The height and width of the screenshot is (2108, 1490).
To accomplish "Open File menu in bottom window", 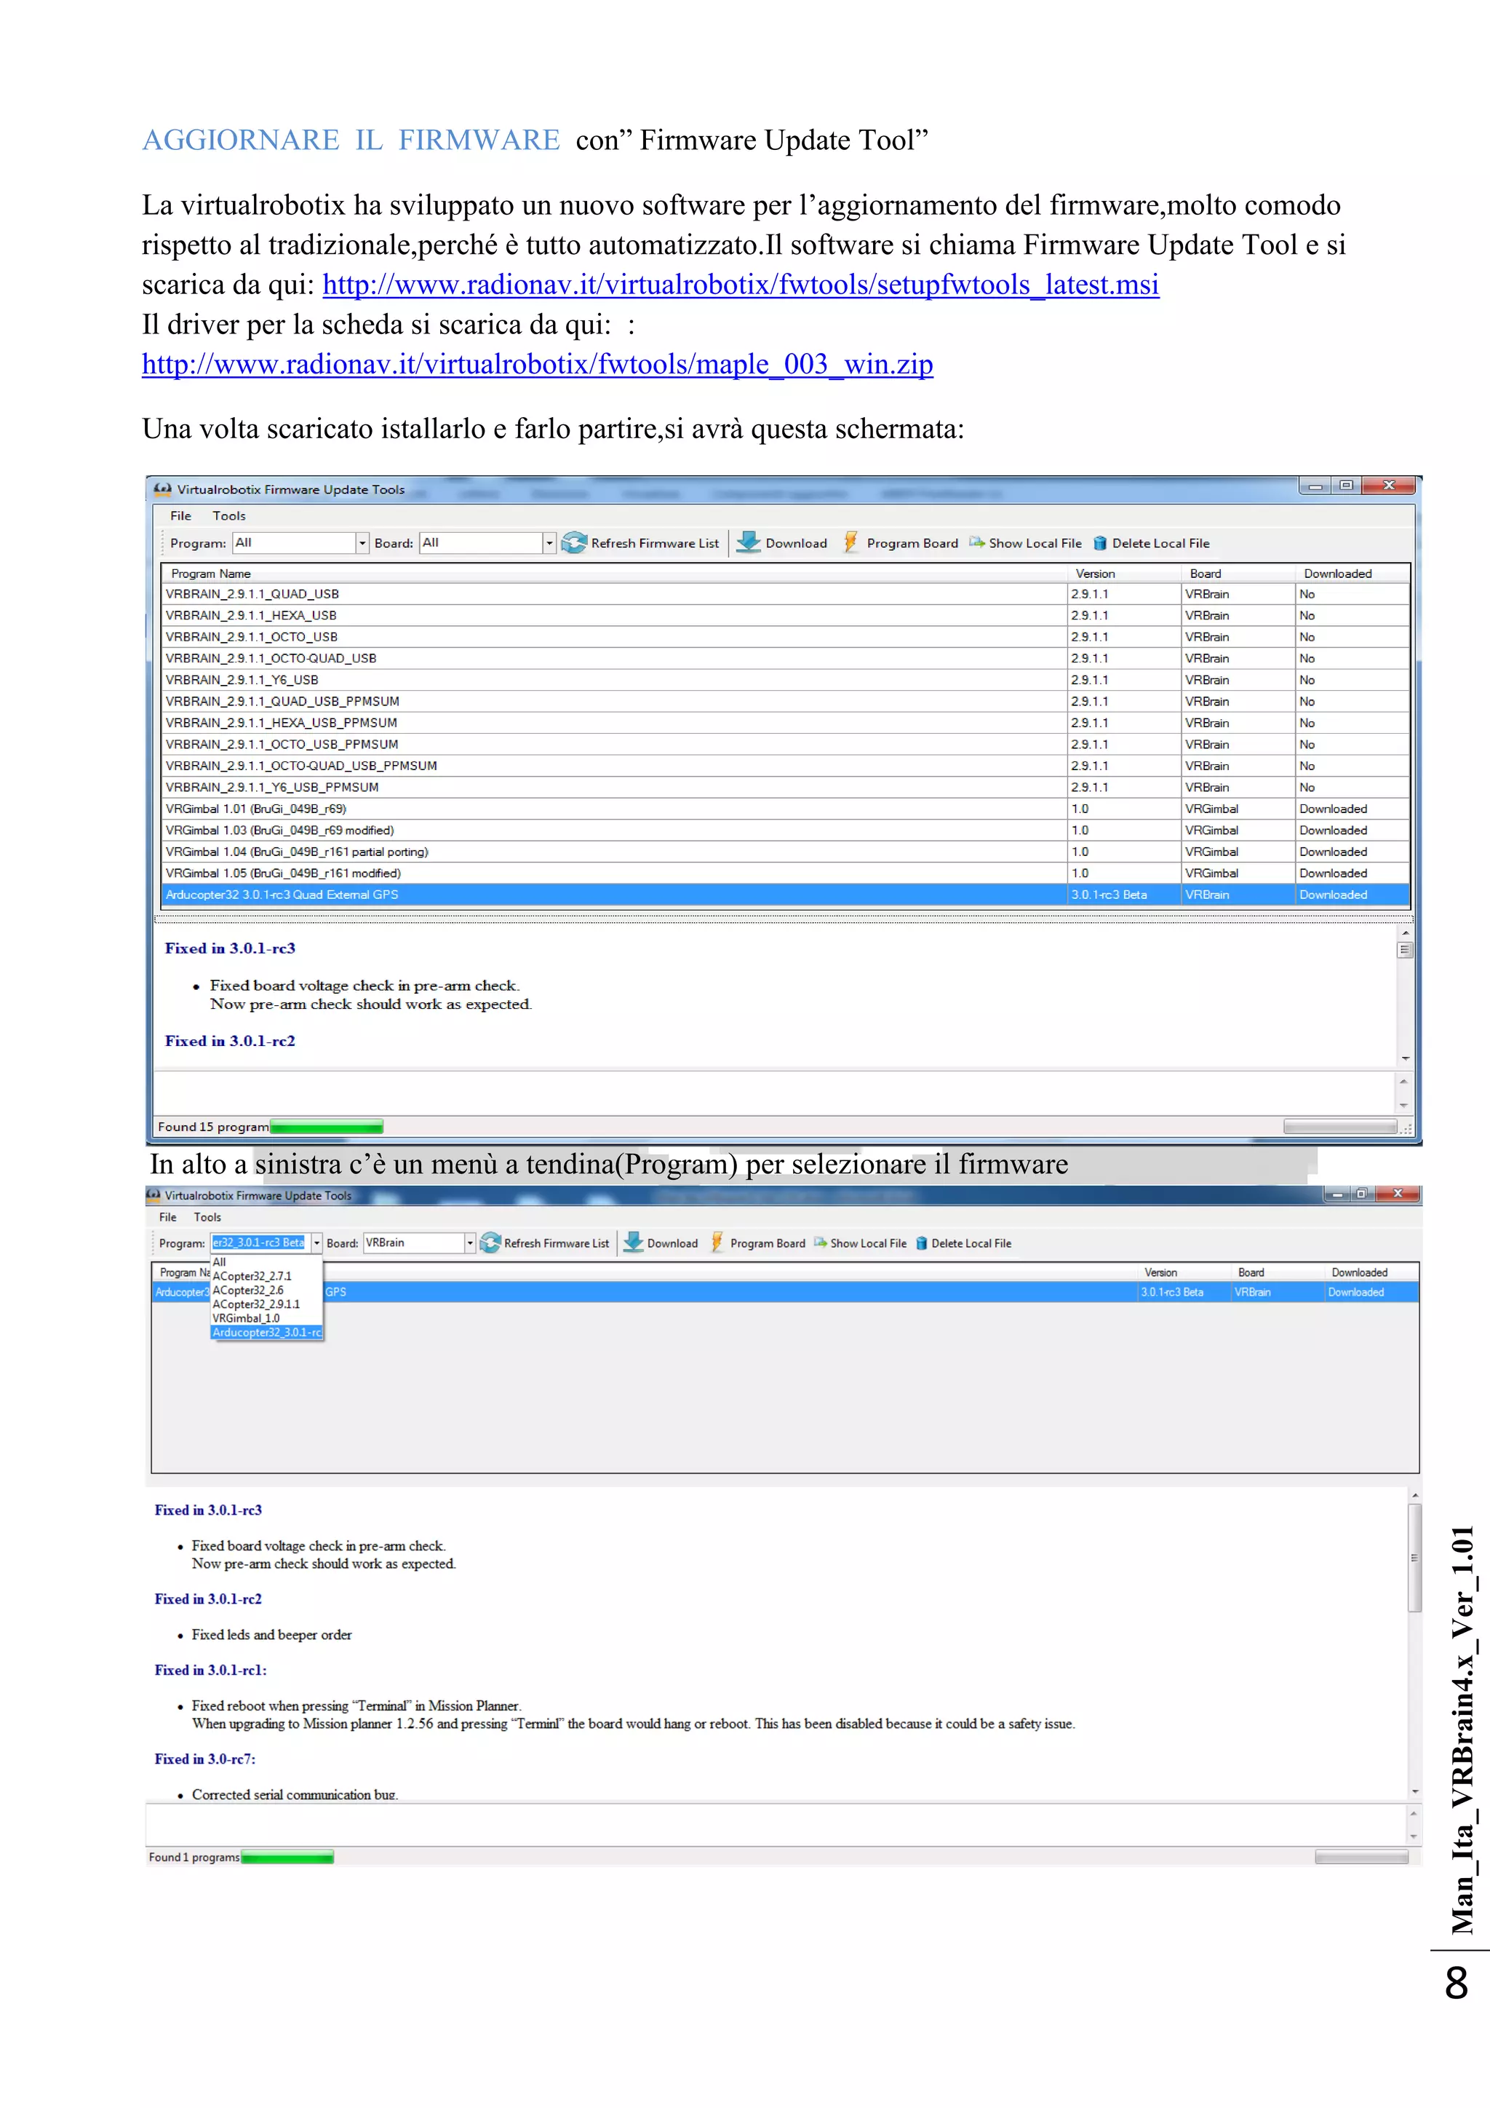I will click(x=168, y=1218).
